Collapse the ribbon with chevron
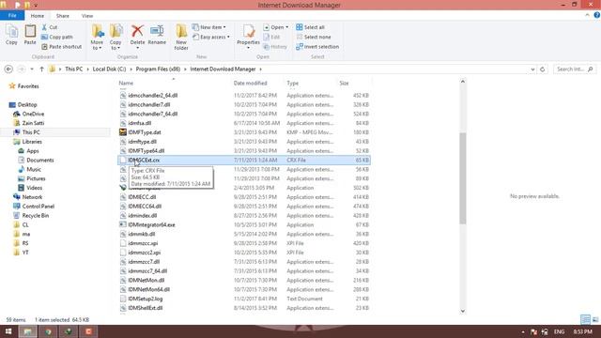Screen dimensions: 601x338 pos(587,15)
